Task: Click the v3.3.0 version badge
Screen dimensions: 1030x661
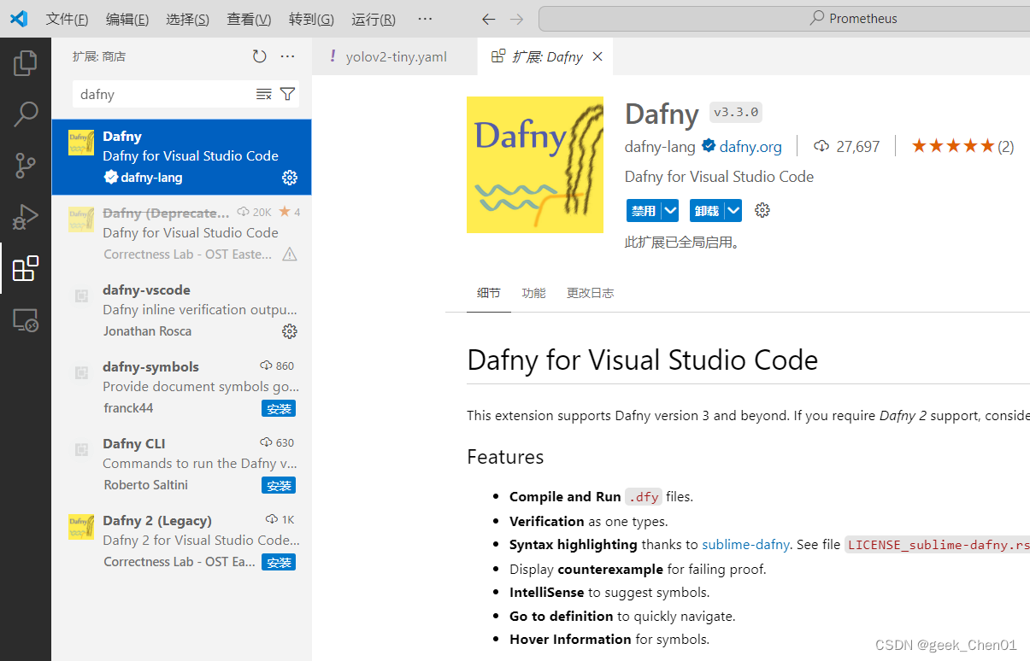Action: click(x=735, y=112)
